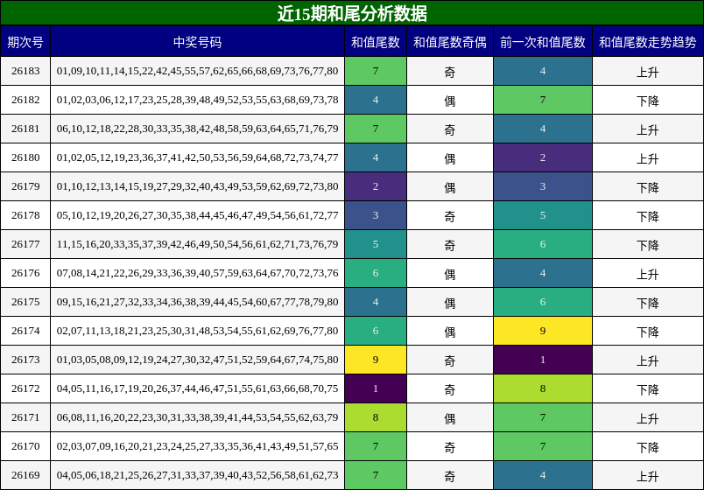Click the 下降 trend cell in row 26177
The width and height of the screenshot is (704, 490).
pos(648,244)
